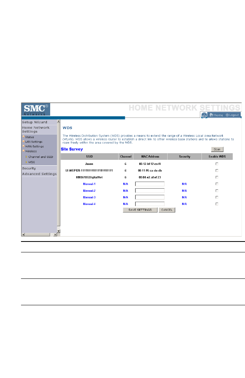Image resolution: width=245 pixels, height=378 pixels.
Task: Click CANCEL button
Action: pyautogui.click(x=167, y=210)
